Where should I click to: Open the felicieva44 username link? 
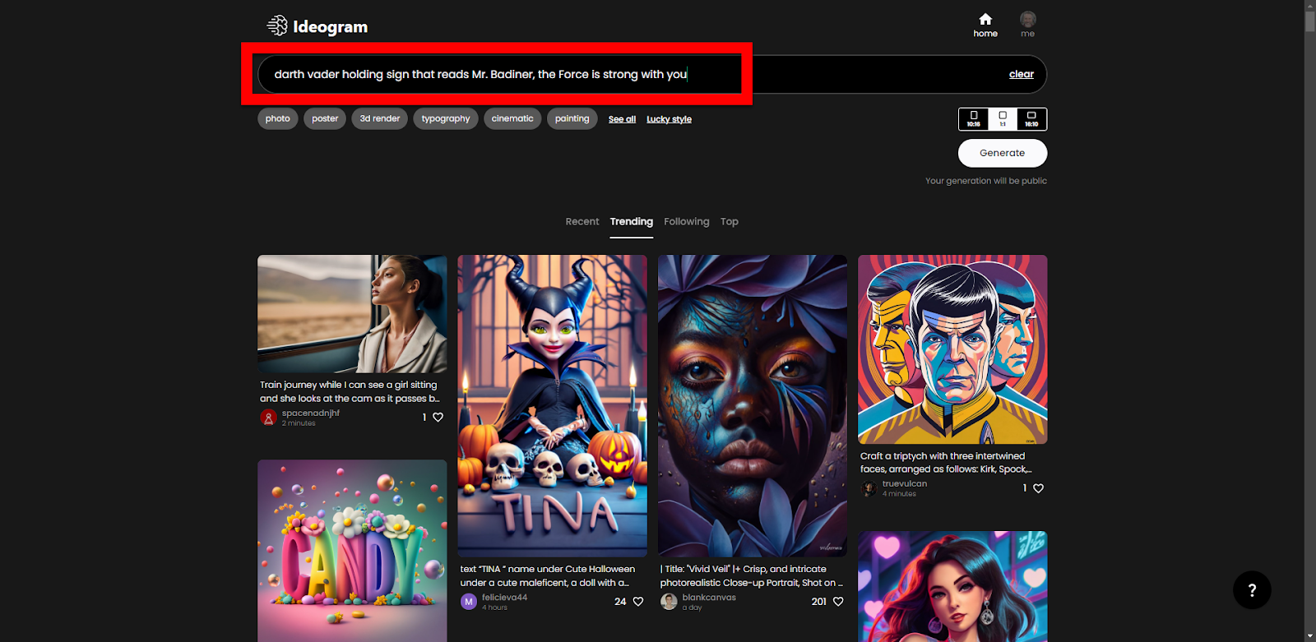(x=504, y=597)
